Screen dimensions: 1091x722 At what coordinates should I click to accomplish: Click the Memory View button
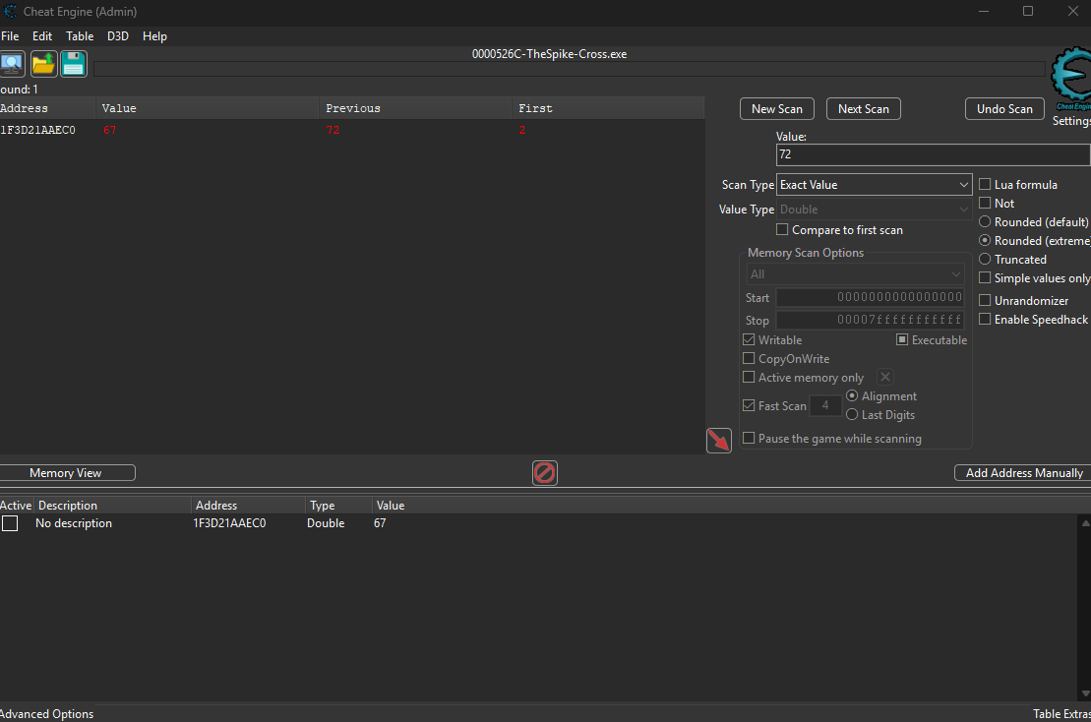coord(66,473)
